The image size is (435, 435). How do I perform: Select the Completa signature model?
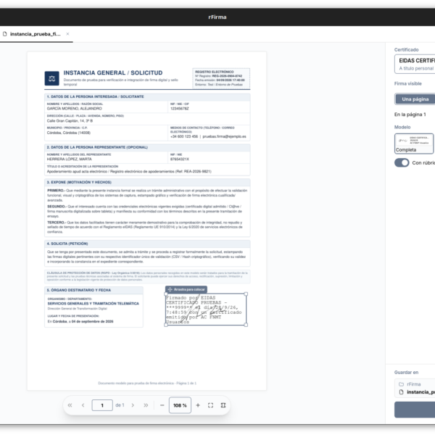click(414, 144)
